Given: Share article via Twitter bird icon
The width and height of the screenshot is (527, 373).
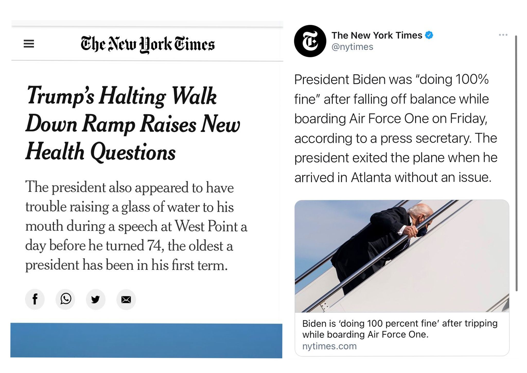Looking at the screenshot, I should tap(95, 299).
